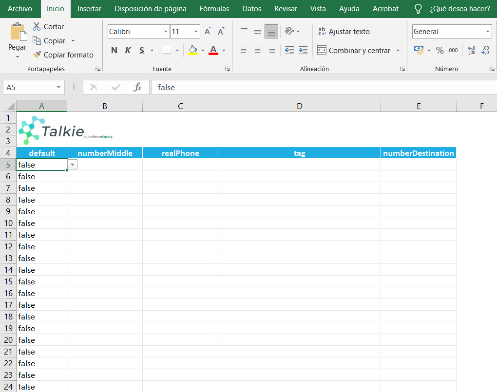Screen dimensions: 497x392
Task: Open the font name Calibri dropdown
Action: (x=166, y=31)
